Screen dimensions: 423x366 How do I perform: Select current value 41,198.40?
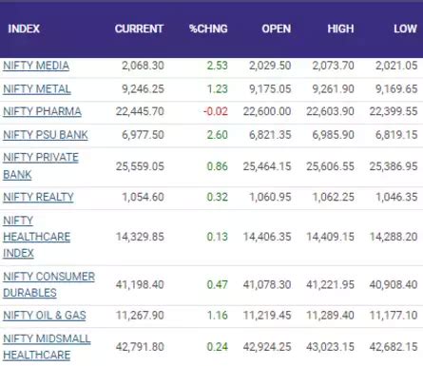pyautogui.click(x=140, y=284)
